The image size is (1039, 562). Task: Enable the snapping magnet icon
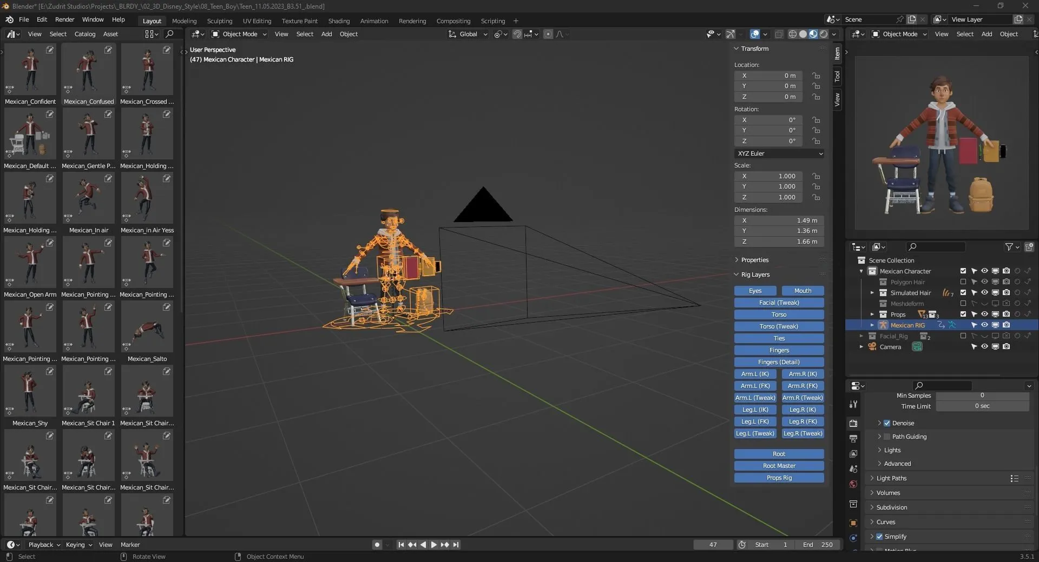tap(517, 34)
